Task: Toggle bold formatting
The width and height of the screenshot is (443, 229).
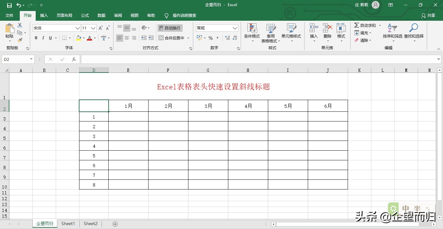Action: coord(36,38)
